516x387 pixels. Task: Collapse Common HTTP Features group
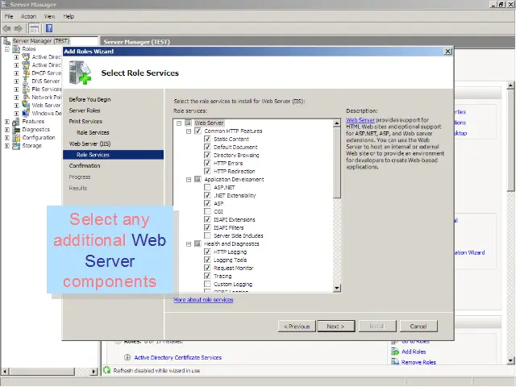(189, 131)
